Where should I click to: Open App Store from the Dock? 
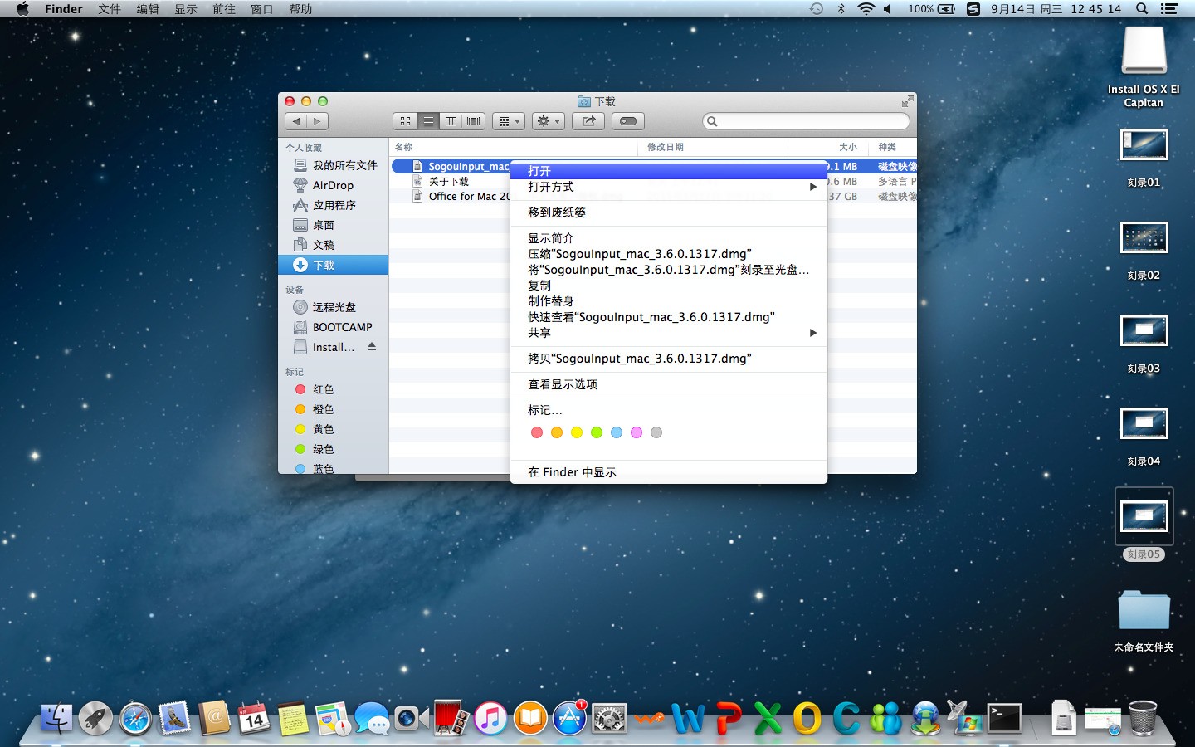click(x=569, y=719)
